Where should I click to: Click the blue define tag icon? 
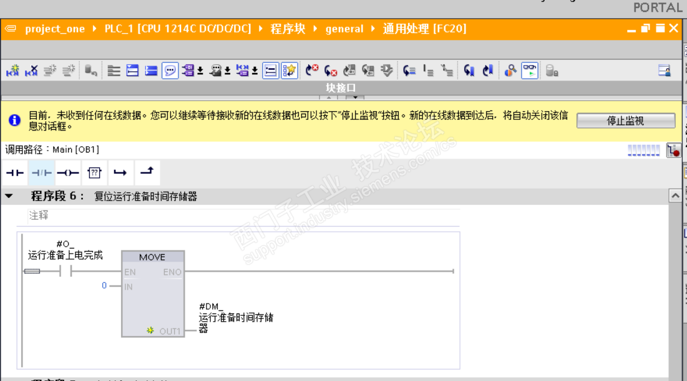pos(242,71)
